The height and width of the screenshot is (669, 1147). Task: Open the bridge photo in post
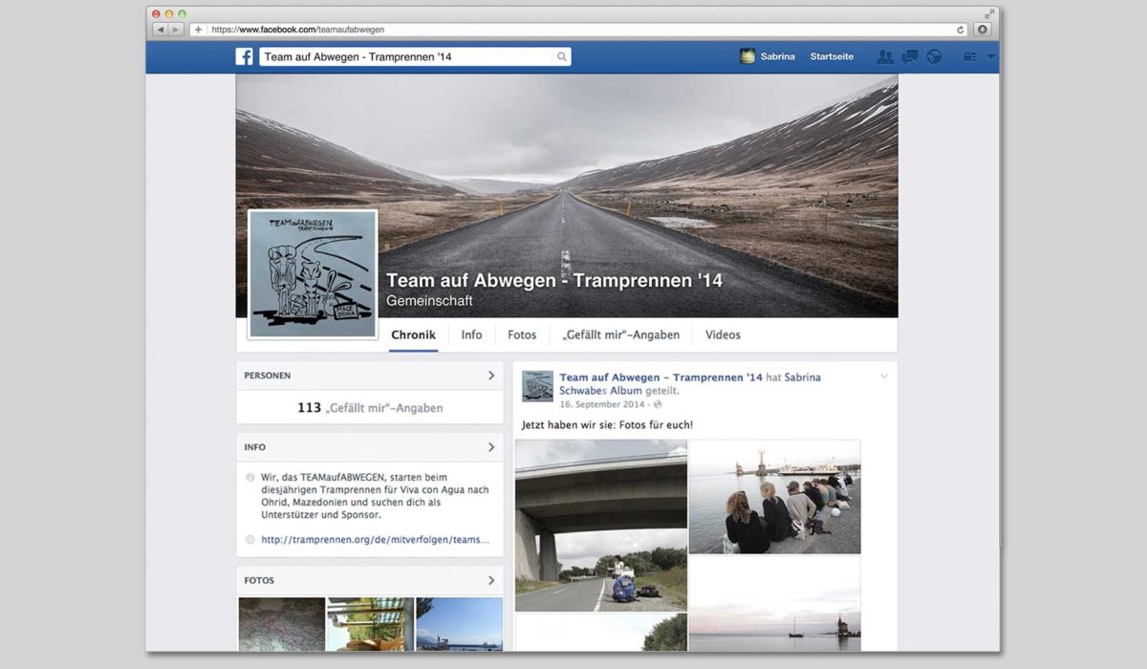click(x=601, y=526)
